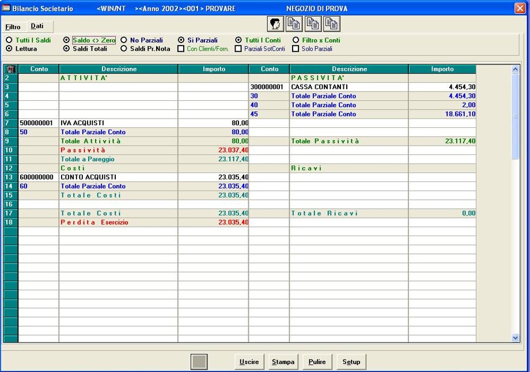Click the head silhouette toolbar icon
530x372 pixels.
(x=276, y=24)
